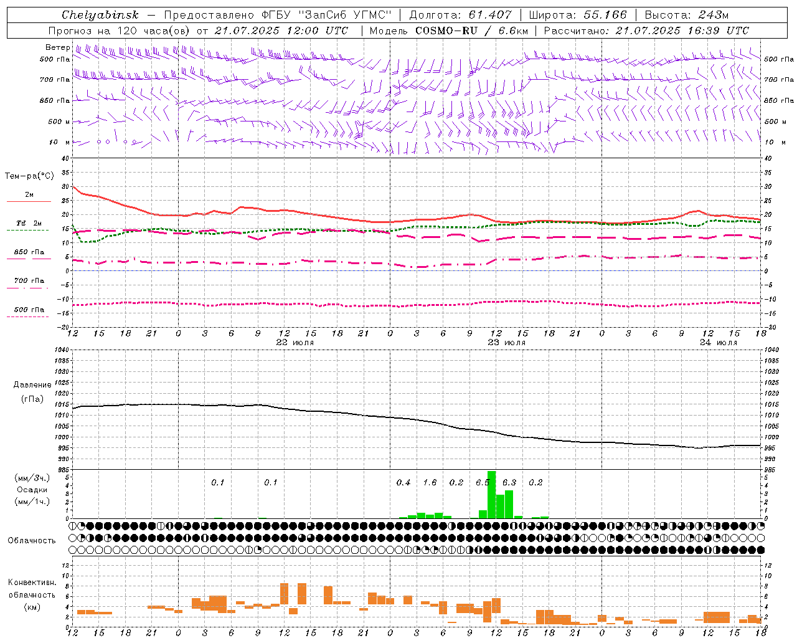
Task: Click the 'Ветер' wind panel label
Action: [57, 47]
